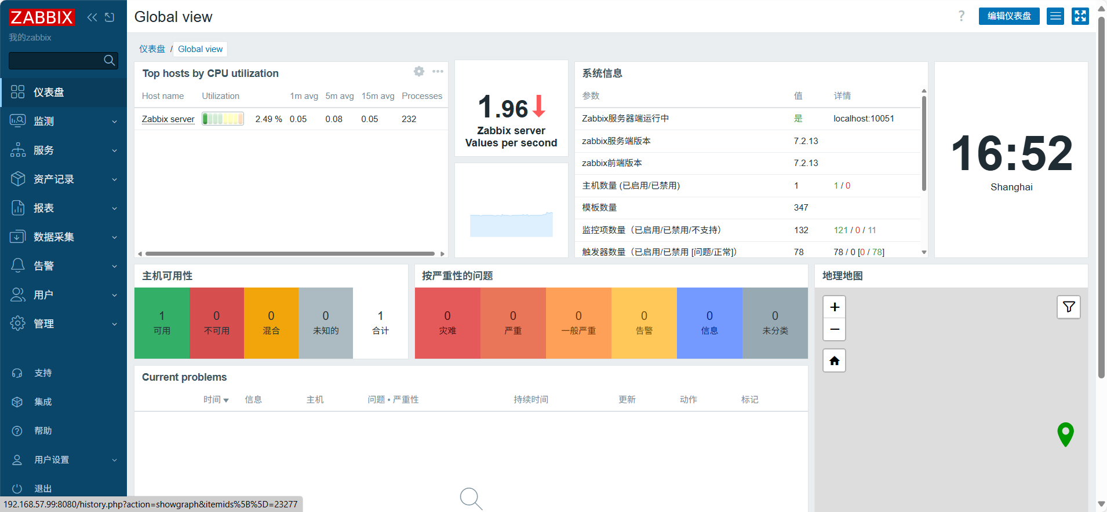Collapse the sidebar with double-chevron icon
Screen dimensions: 1107x512
pyautogui.click(x=92, y=17)
